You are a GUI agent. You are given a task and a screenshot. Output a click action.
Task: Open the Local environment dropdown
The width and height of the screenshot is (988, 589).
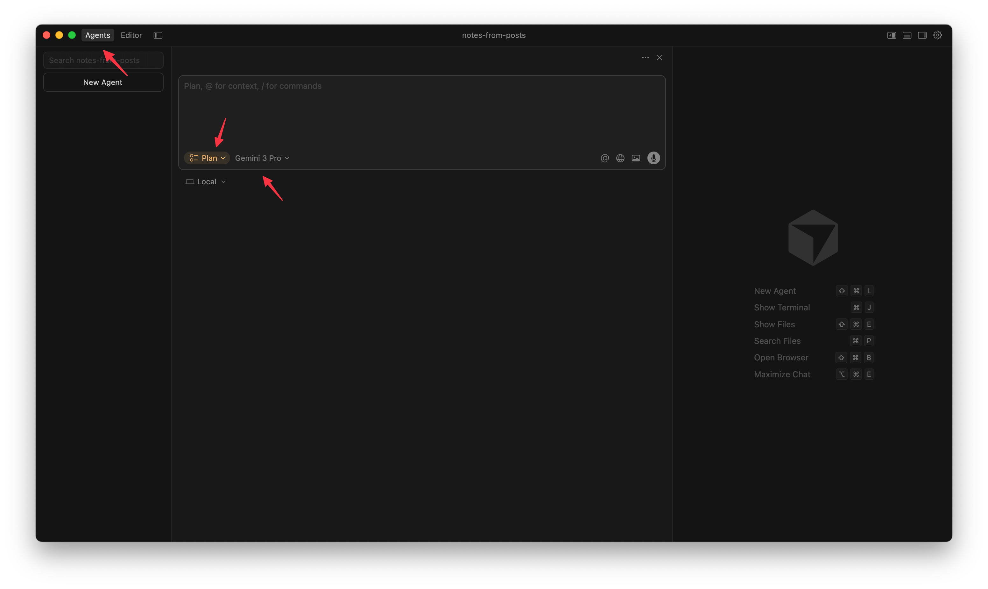point(206,181)
